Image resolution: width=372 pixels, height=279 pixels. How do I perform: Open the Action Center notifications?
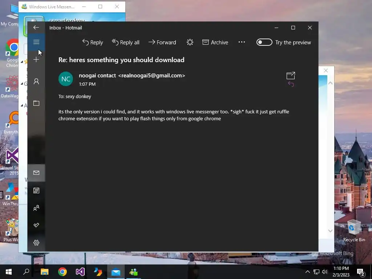[361, 272]
